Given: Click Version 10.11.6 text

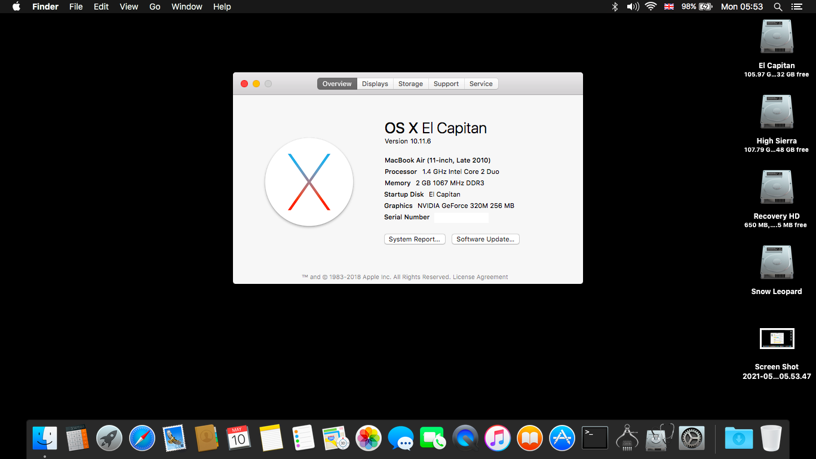Looking at the screenshot, I should coord(408,141).
